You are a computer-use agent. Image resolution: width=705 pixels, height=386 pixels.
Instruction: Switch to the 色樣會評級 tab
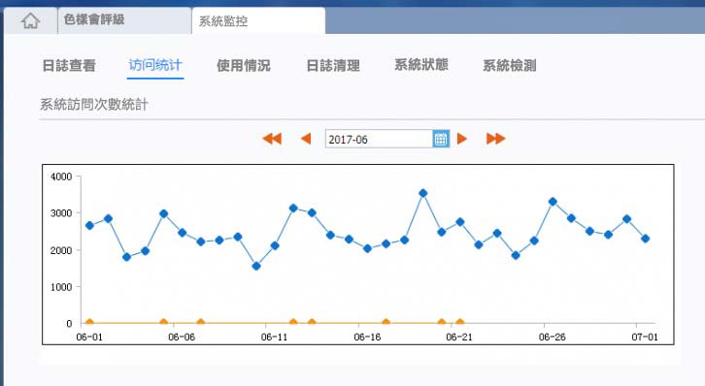124,20
